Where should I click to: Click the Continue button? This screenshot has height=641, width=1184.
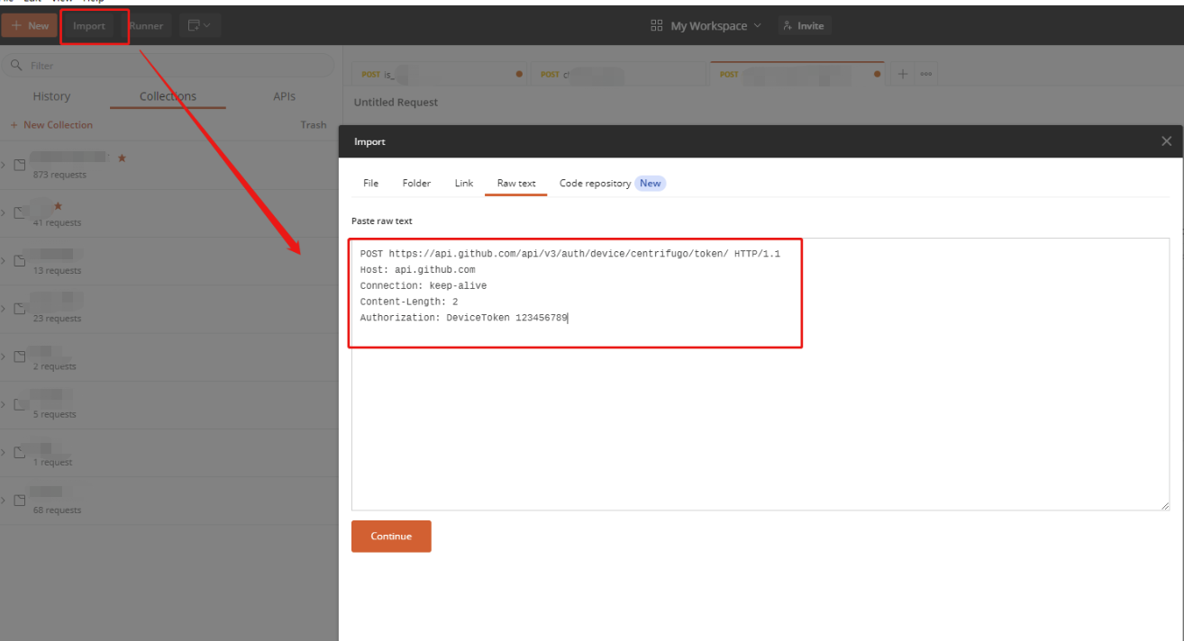click(x=390, y=536)
